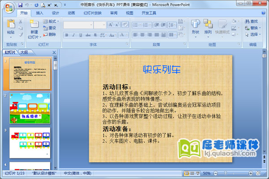Open the 动画 ribbon tab

pyautogui.click(x=71, y=13)
